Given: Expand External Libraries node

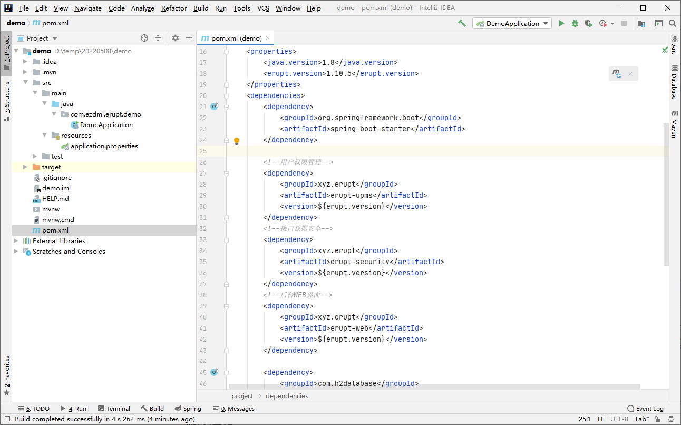Looking at the screenshot, I should (x=16, y=241).
